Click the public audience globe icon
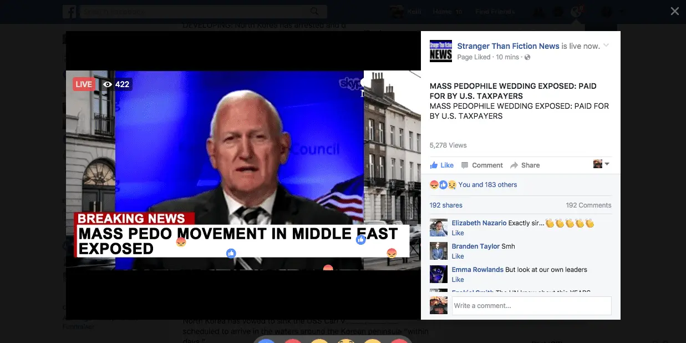 click(x=527, y=57)
